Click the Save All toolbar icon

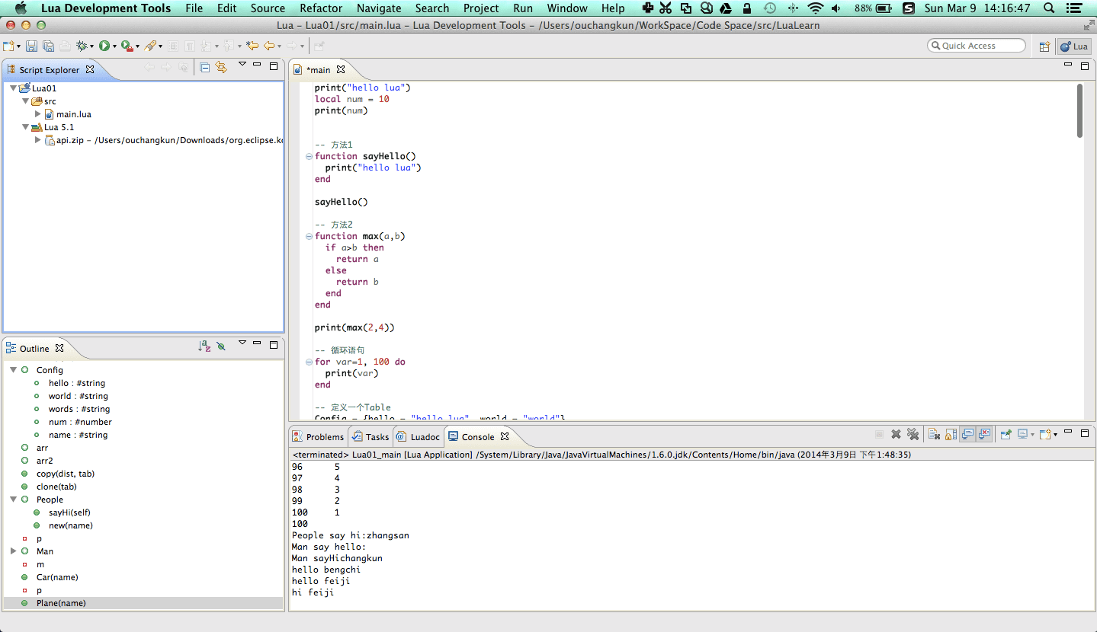click(x=48, y=46)
